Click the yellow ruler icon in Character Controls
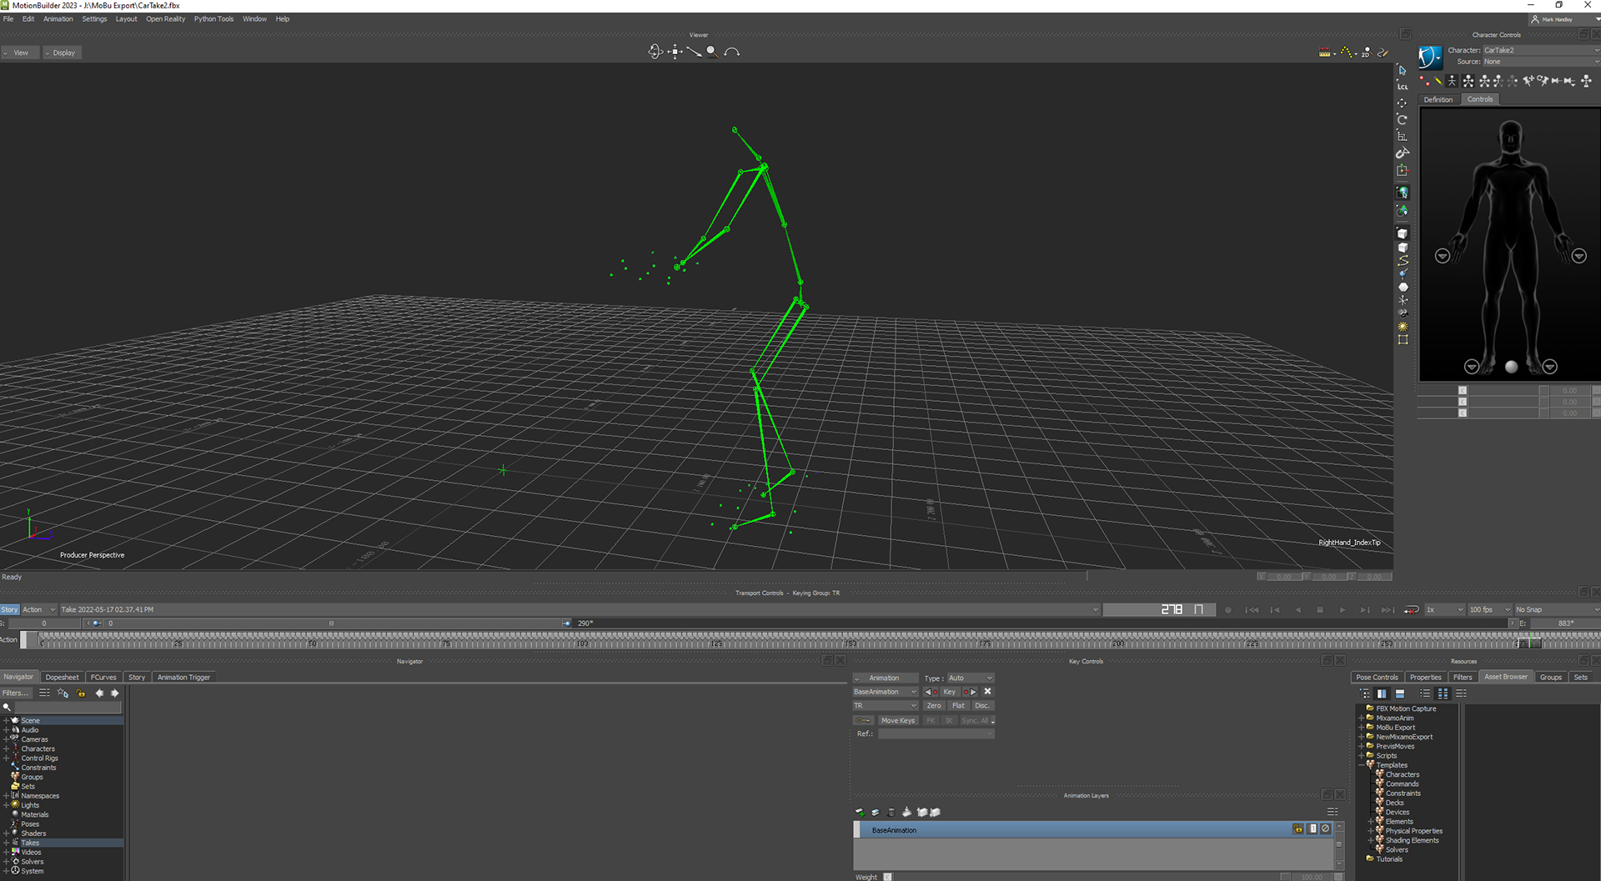This screenshot has height=881, width=1601. [x=1438, y=81]
